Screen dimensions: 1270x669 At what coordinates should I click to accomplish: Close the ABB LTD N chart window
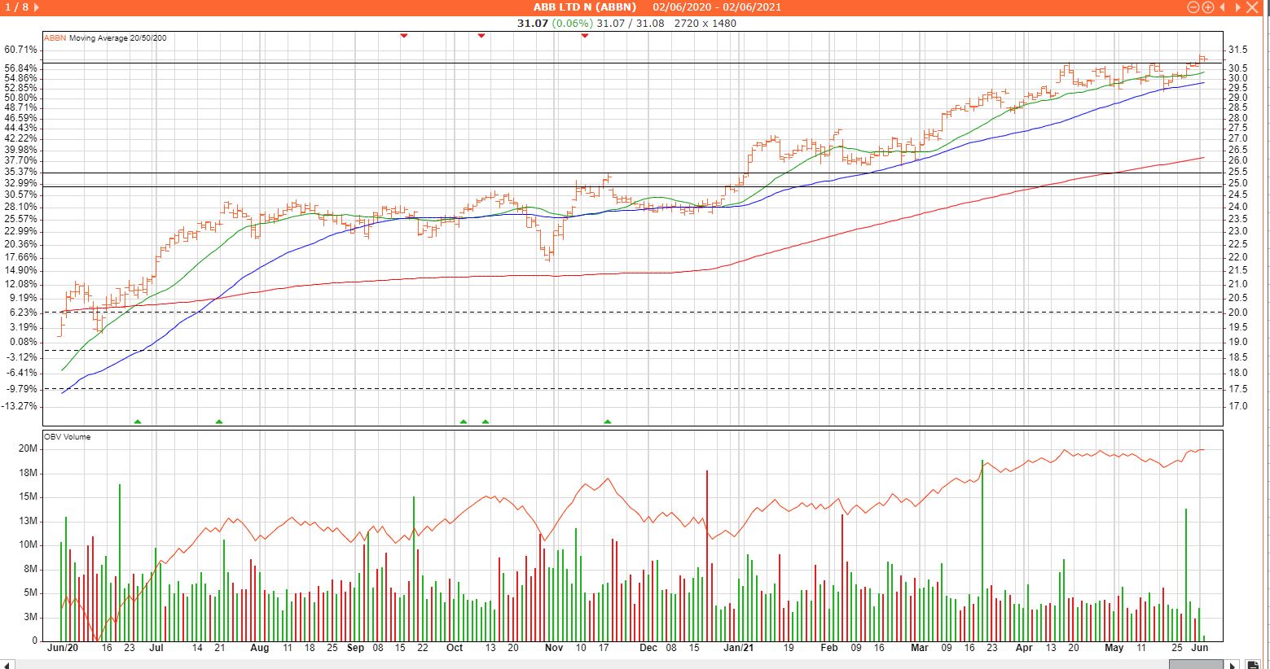click(x=1252, y=7)
